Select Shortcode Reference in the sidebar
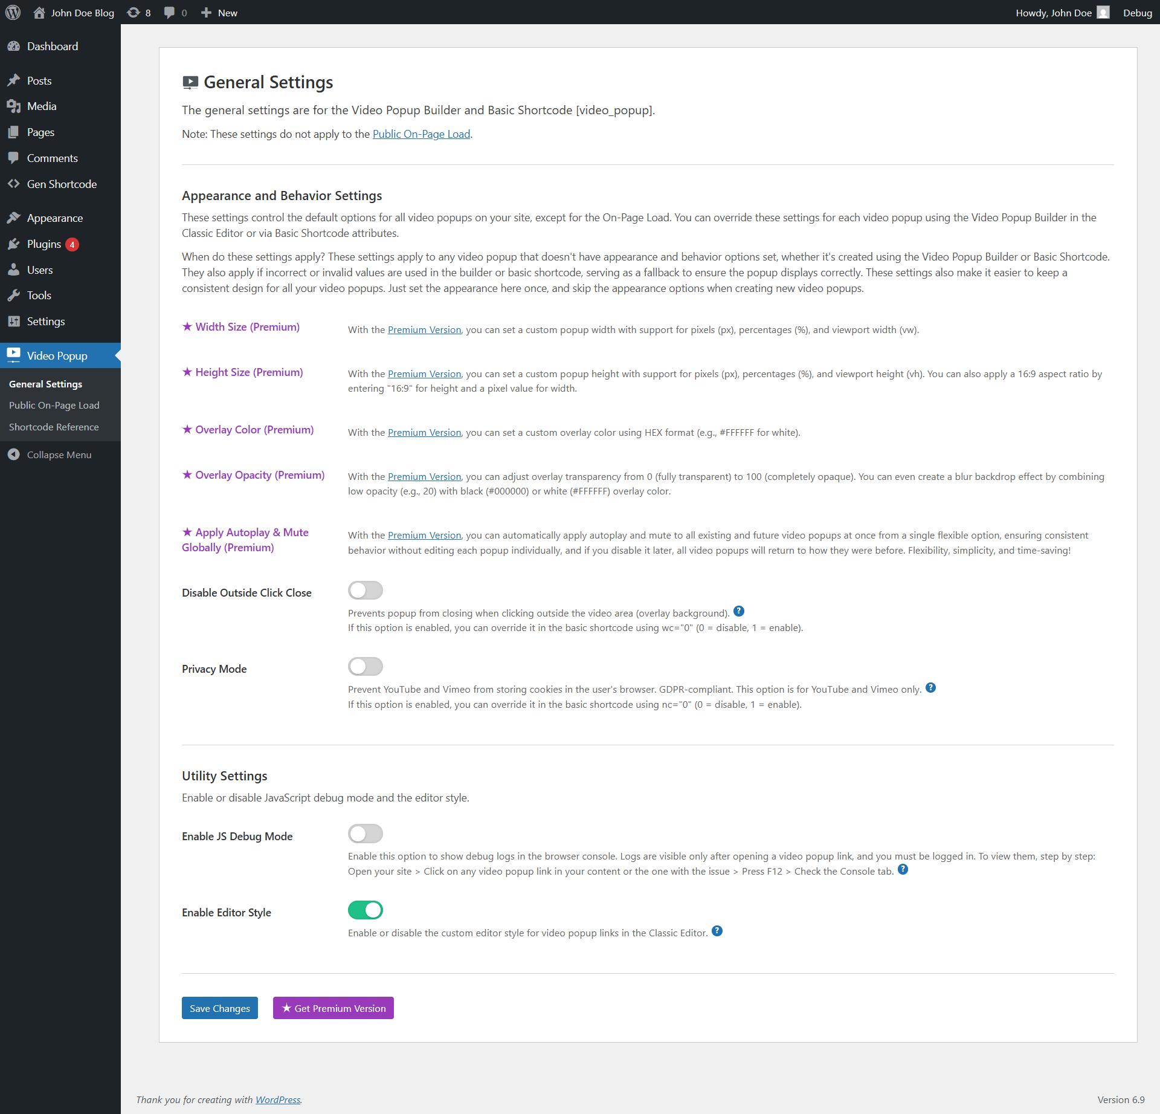 coord(54,427)
